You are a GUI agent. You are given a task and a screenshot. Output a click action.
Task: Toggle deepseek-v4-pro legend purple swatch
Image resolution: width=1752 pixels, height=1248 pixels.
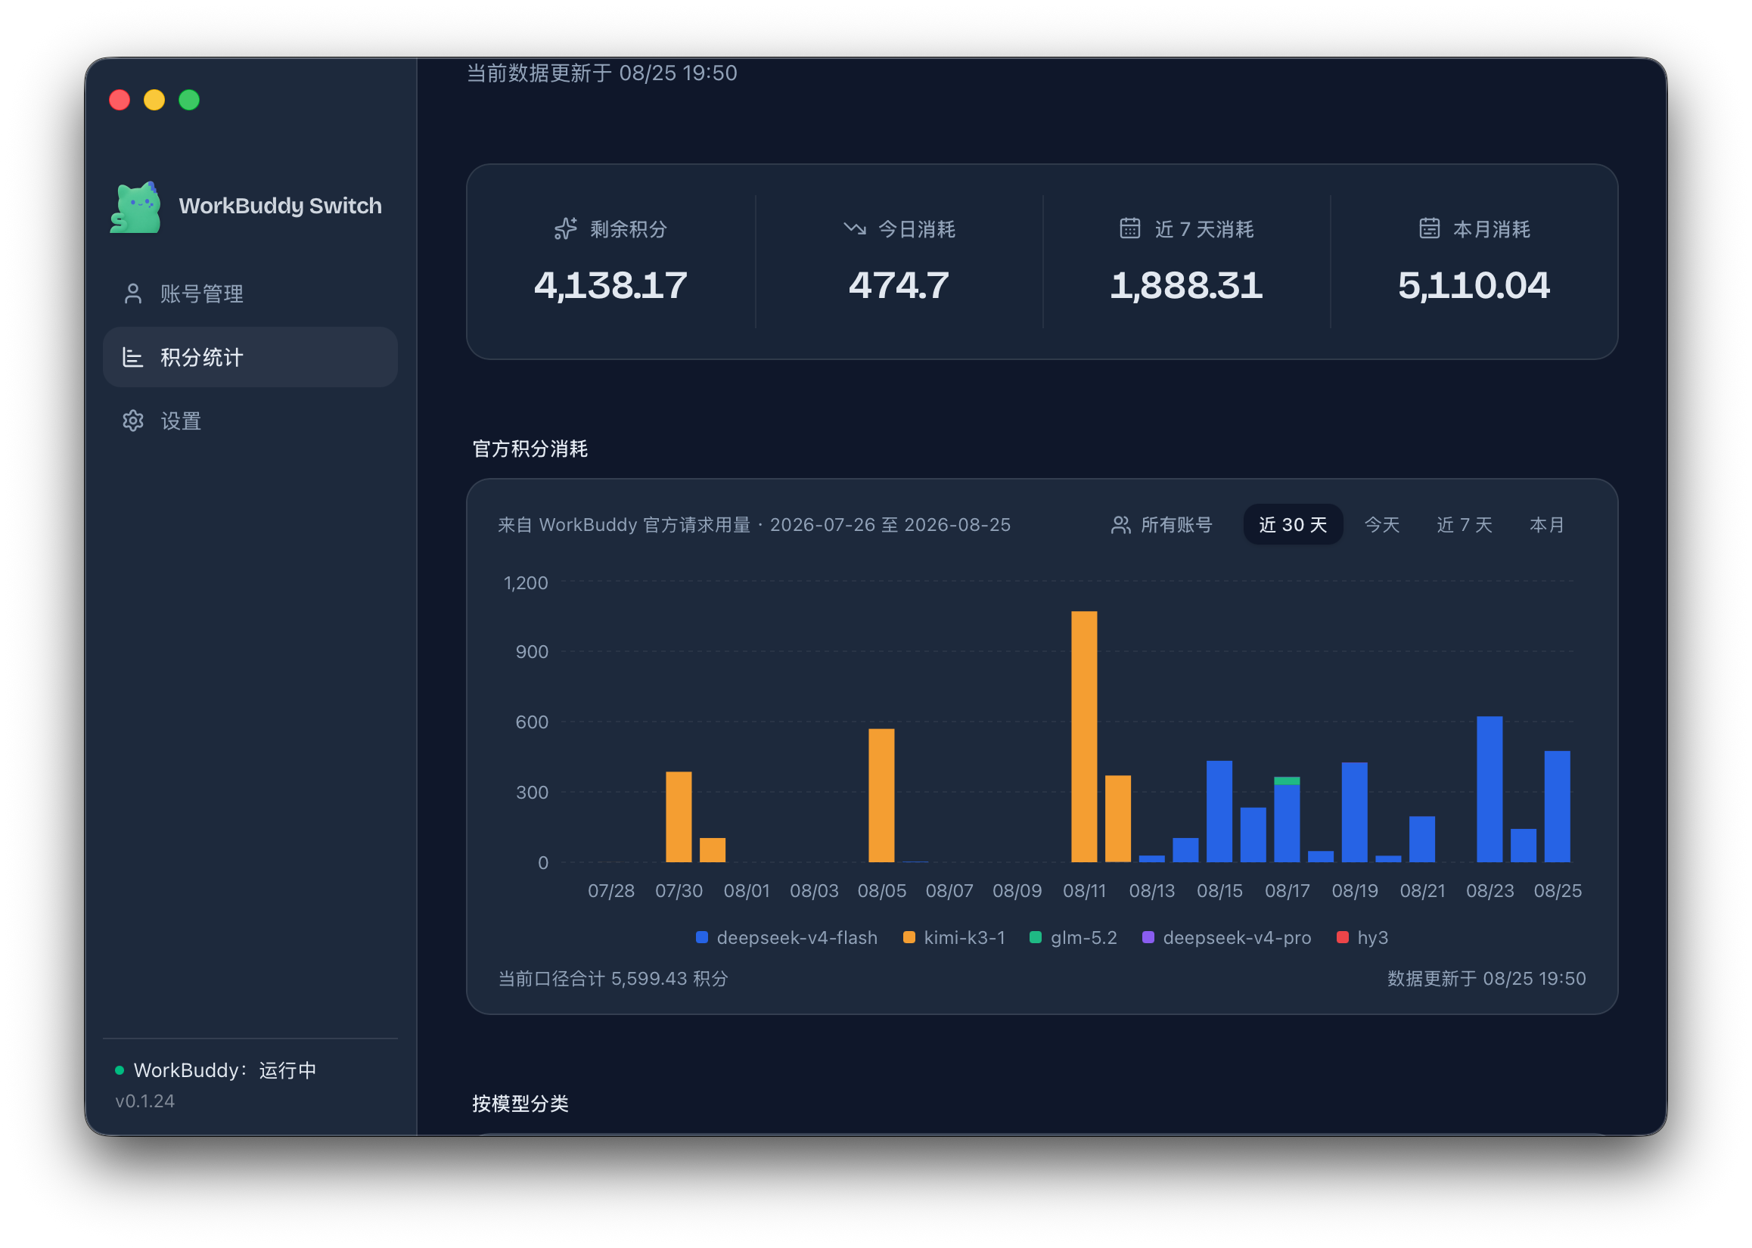(1149, 939)
